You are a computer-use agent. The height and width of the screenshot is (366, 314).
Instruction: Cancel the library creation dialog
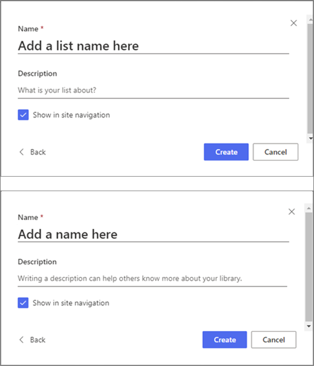point(274,339)
